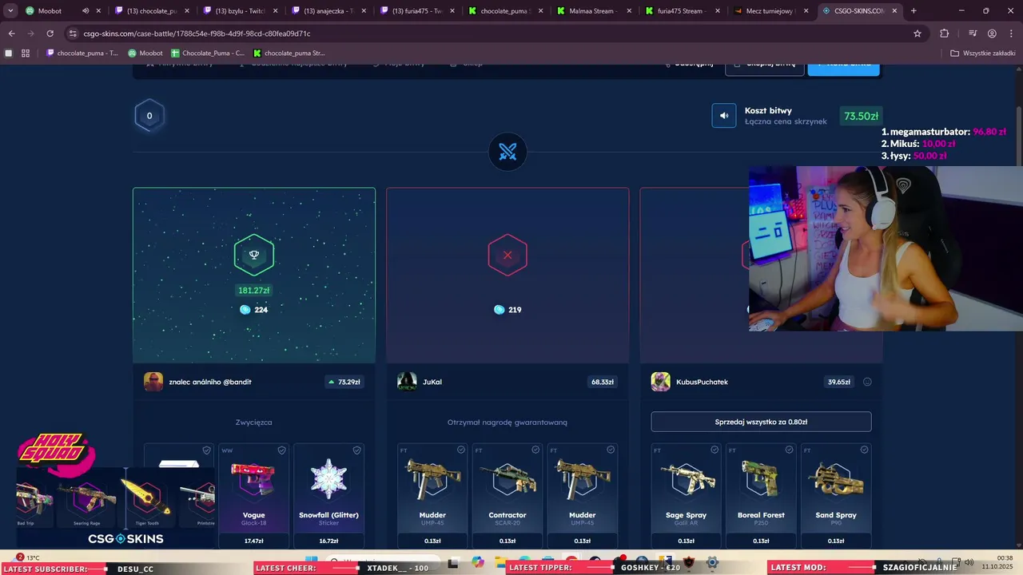
Task: Click Sprzedaj wszystko za 0.80zł button
Action: click(761, 422)
